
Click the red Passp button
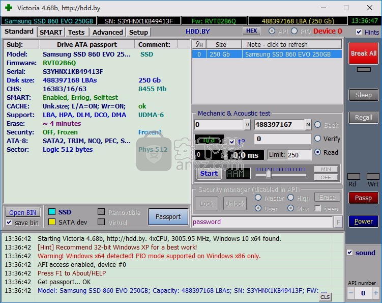[x=363, y=198]
